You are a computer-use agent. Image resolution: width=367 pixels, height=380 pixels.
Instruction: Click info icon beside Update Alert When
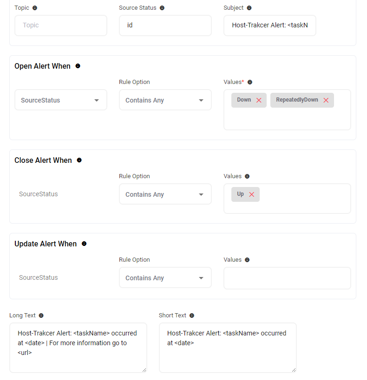84,244
